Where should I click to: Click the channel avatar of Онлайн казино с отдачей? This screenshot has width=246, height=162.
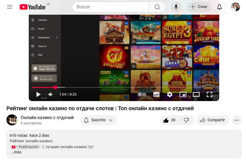click(x=12, y=120)
